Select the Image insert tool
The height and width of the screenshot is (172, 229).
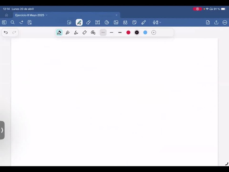(x=116, y=22)
